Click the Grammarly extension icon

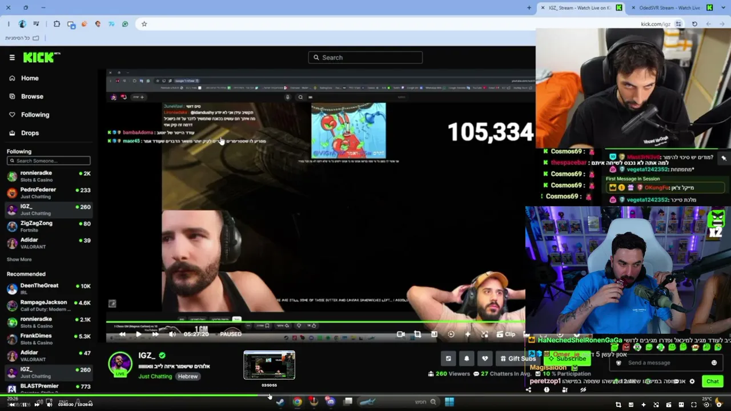click(125, 24)
